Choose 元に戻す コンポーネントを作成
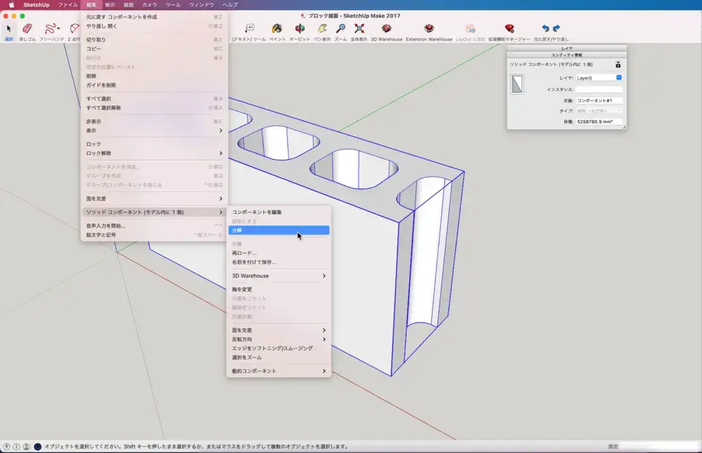This screenshot has height=453, width=702. [x=154, y=17]
